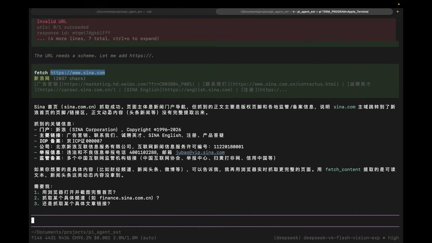Click 'urls: 0/1 succeeded' line
The image size is (432, 243).
coord(63,27)
